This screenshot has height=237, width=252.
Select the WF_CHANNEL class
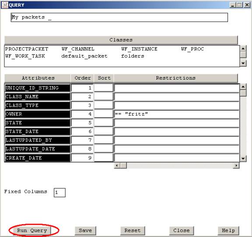pyautogui.click(x=78, y=49)
